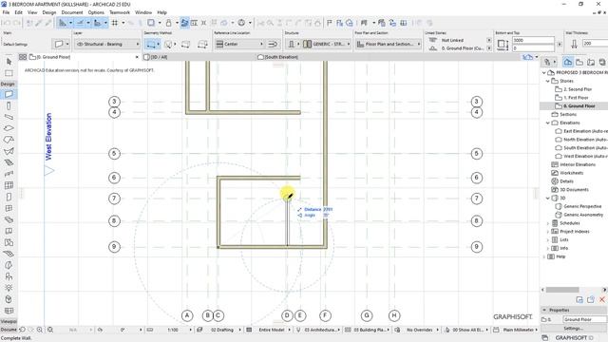Select the Beam tool in the toolbox
The image size is (608, 342).
tap(9, 117)
